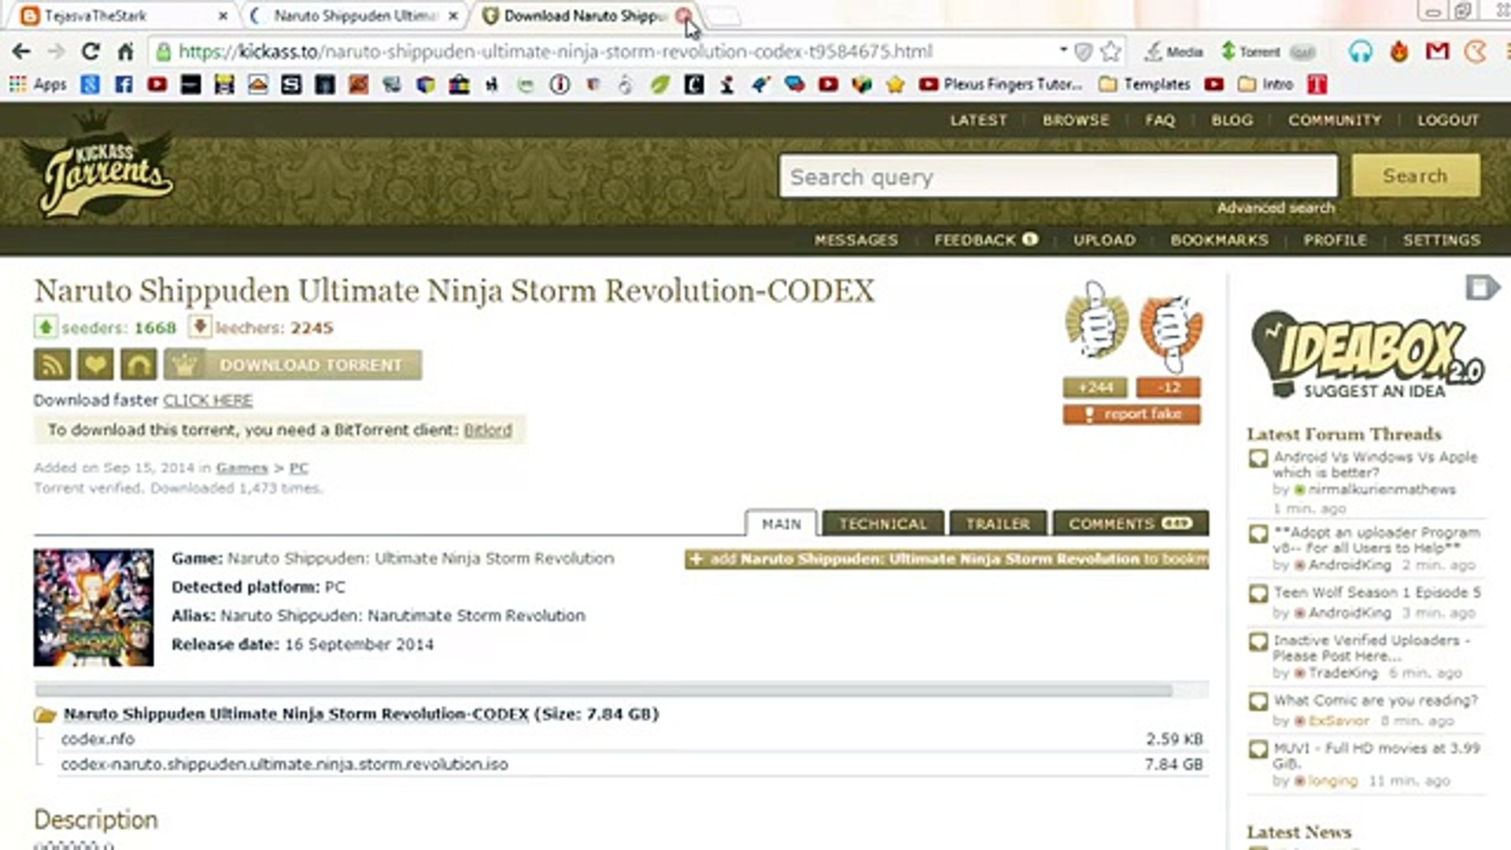Open the red T bookmark icon
The width and height of the screenshot is (1511, 850).
pyautogui.click(x=1317, y=84)
